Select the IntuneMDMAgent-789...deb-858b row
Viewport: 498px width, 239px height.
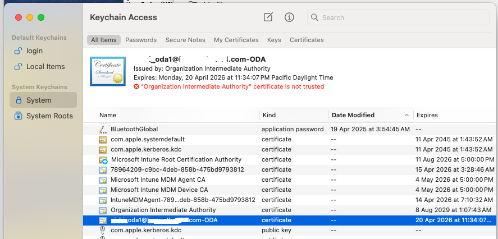click(x=290, y=200)
